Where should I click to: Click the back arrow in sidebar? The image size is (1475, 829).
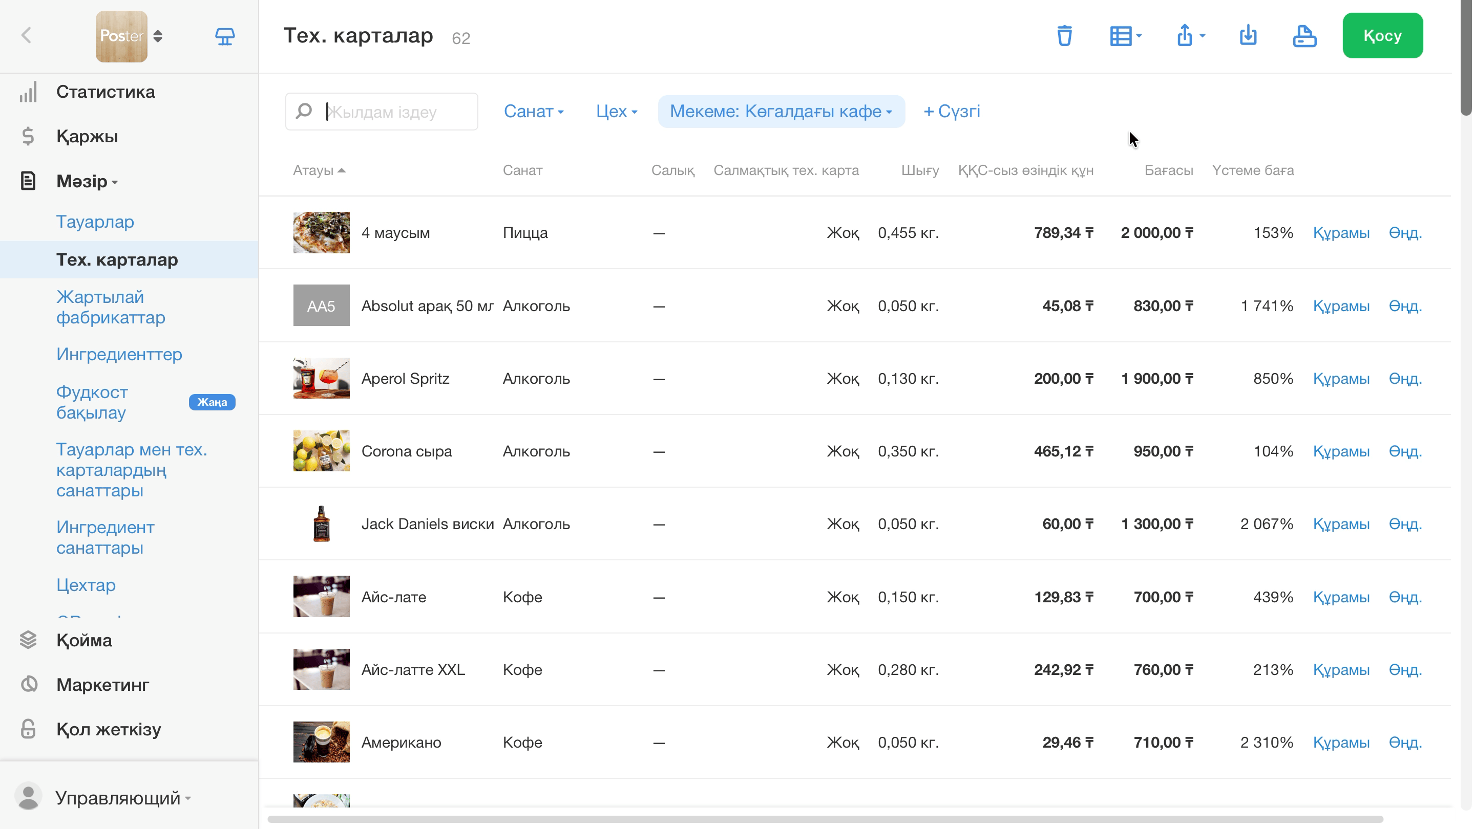tap(26, 35)
